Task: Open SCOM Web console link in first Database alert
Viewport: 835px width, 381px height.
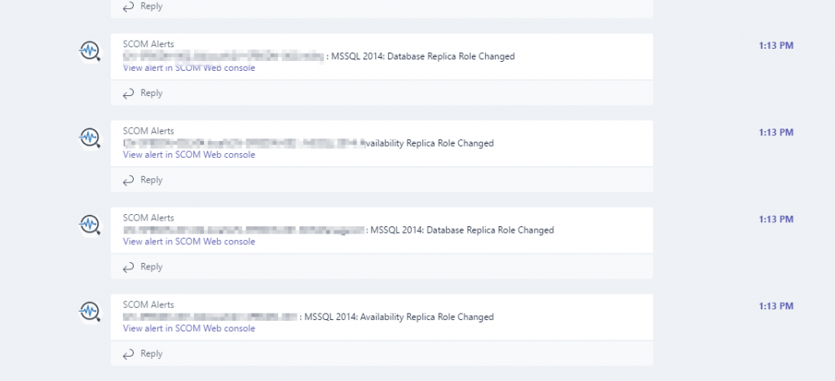Action: coord(189,68)
